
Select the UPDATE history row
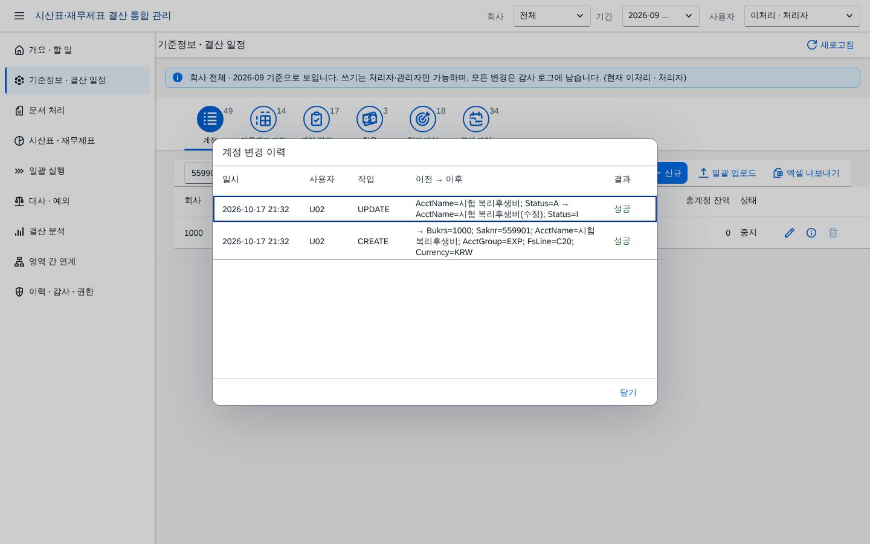click(435, 209)
